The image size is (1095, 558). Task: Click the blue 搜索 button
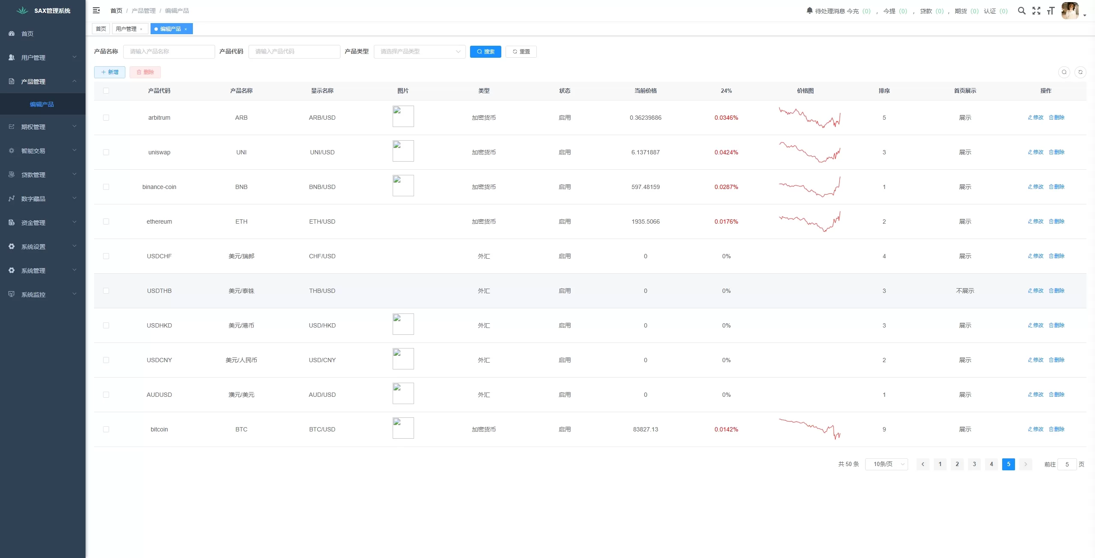click(x=485, y=51)
